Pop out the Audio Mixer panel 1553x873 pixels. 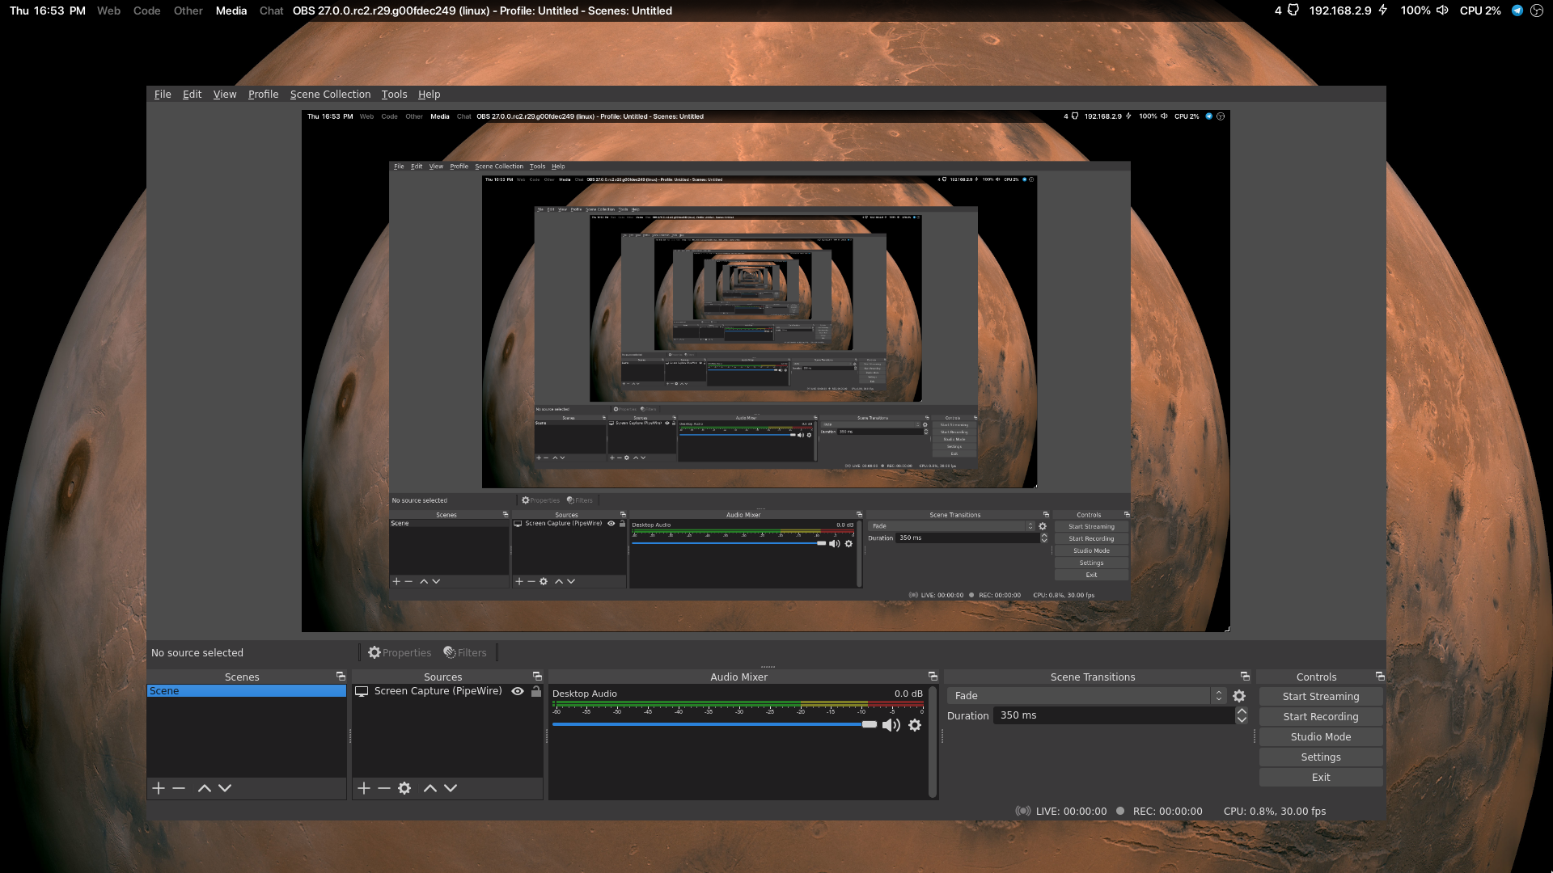tap(931, 677)
